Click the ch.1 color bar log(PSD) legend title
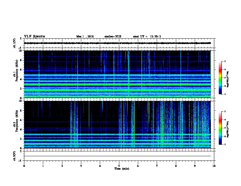241x186 pixels. coord(228,79)
